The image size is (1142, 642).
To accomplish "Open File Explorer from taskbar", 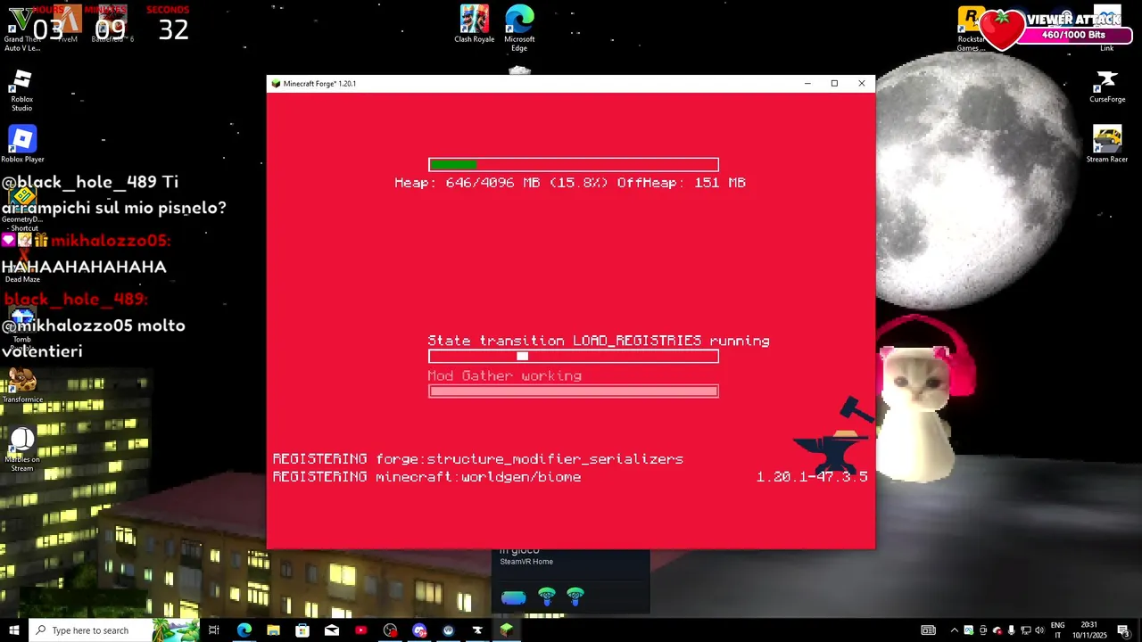I will (273, 630).
